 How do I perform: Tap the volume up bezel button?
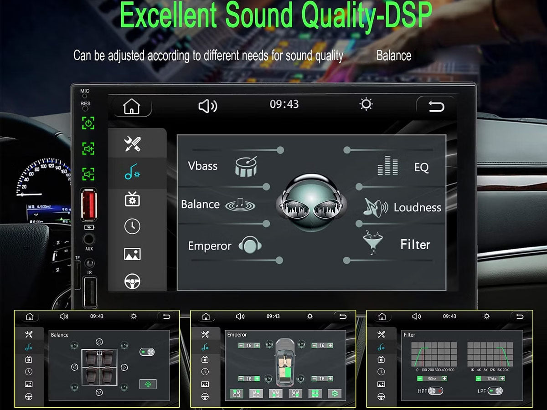click(x=88, y=148)
